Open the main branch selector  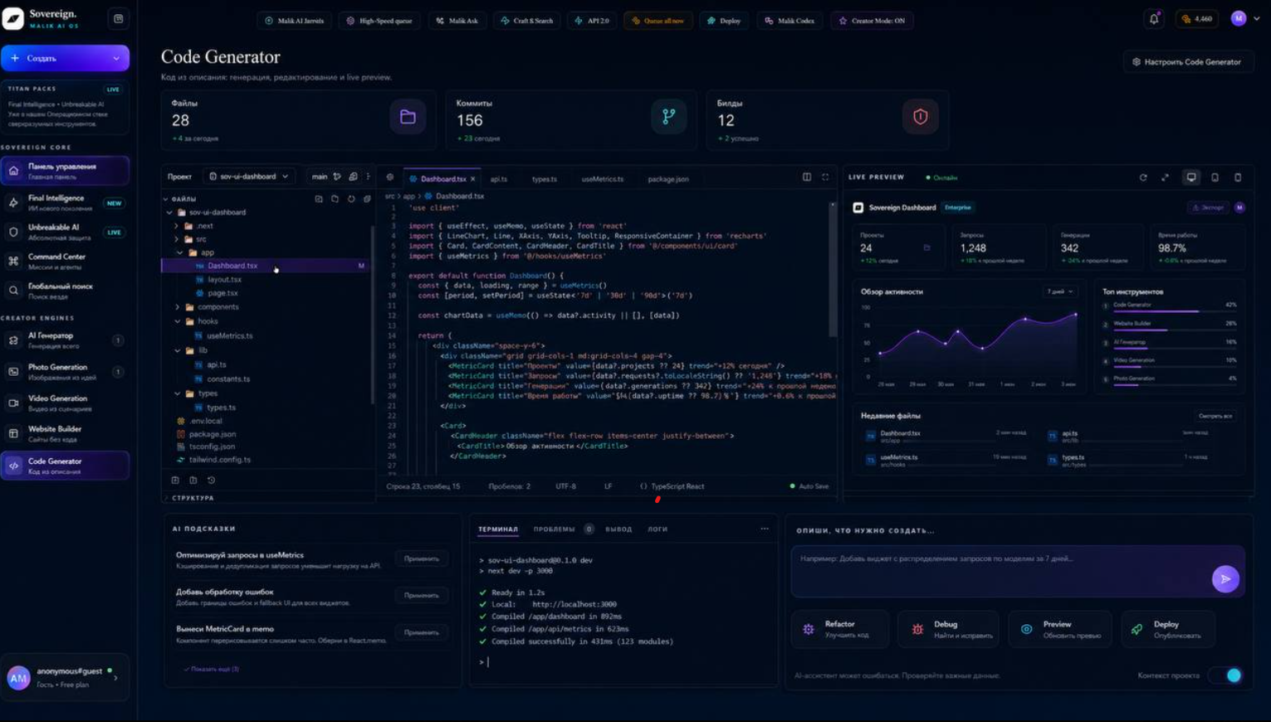(320, 177)
